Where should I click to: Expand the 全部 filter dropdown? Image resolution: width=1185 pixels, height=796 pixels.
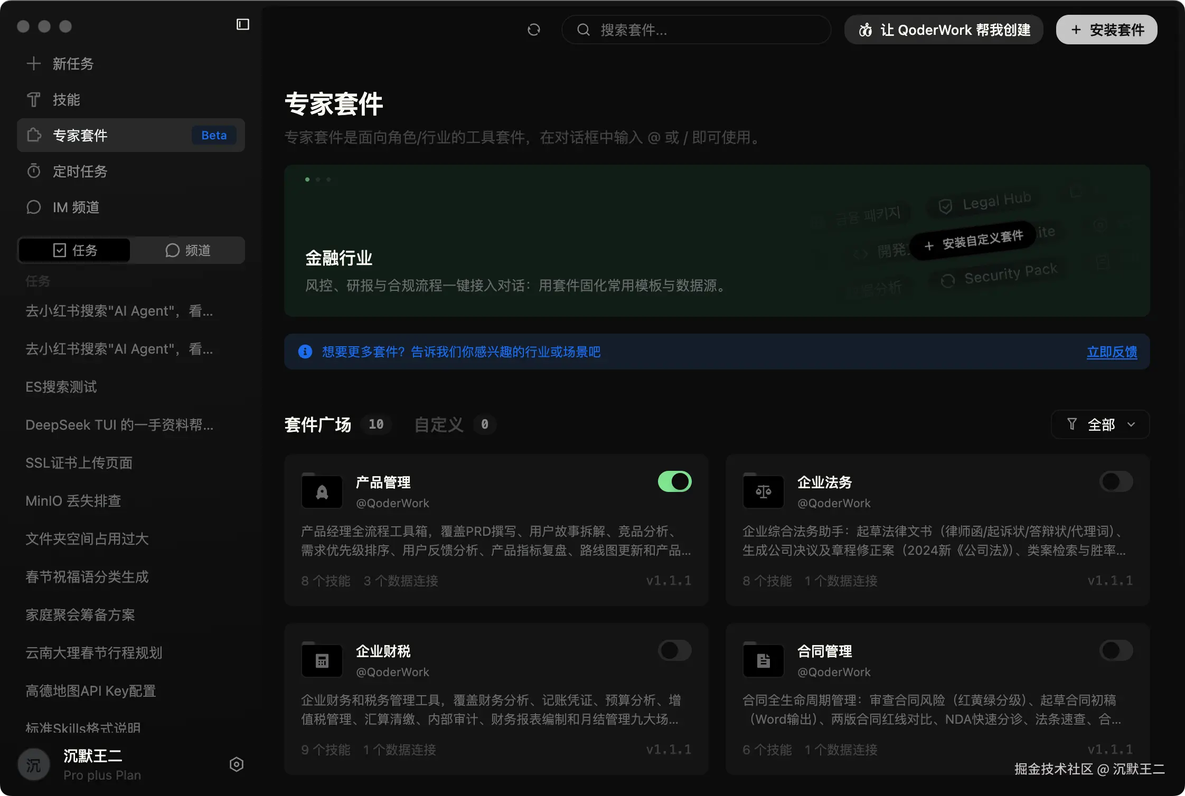click(x=1101, y=424)
